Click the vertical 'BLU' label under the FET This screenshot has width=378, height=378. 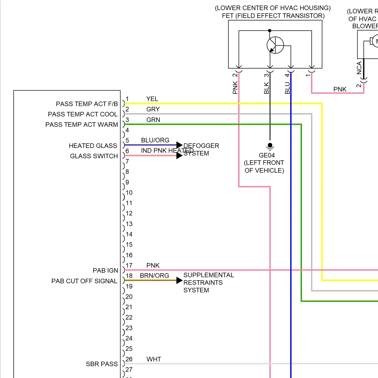pyautogui.click(x=287, y=88)
